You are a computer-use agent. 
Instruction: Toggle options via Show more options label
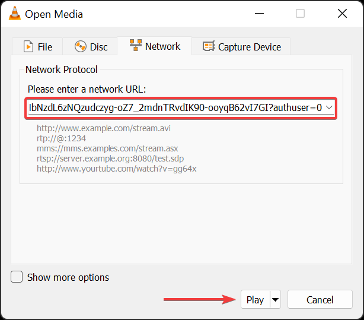[68, 277]
